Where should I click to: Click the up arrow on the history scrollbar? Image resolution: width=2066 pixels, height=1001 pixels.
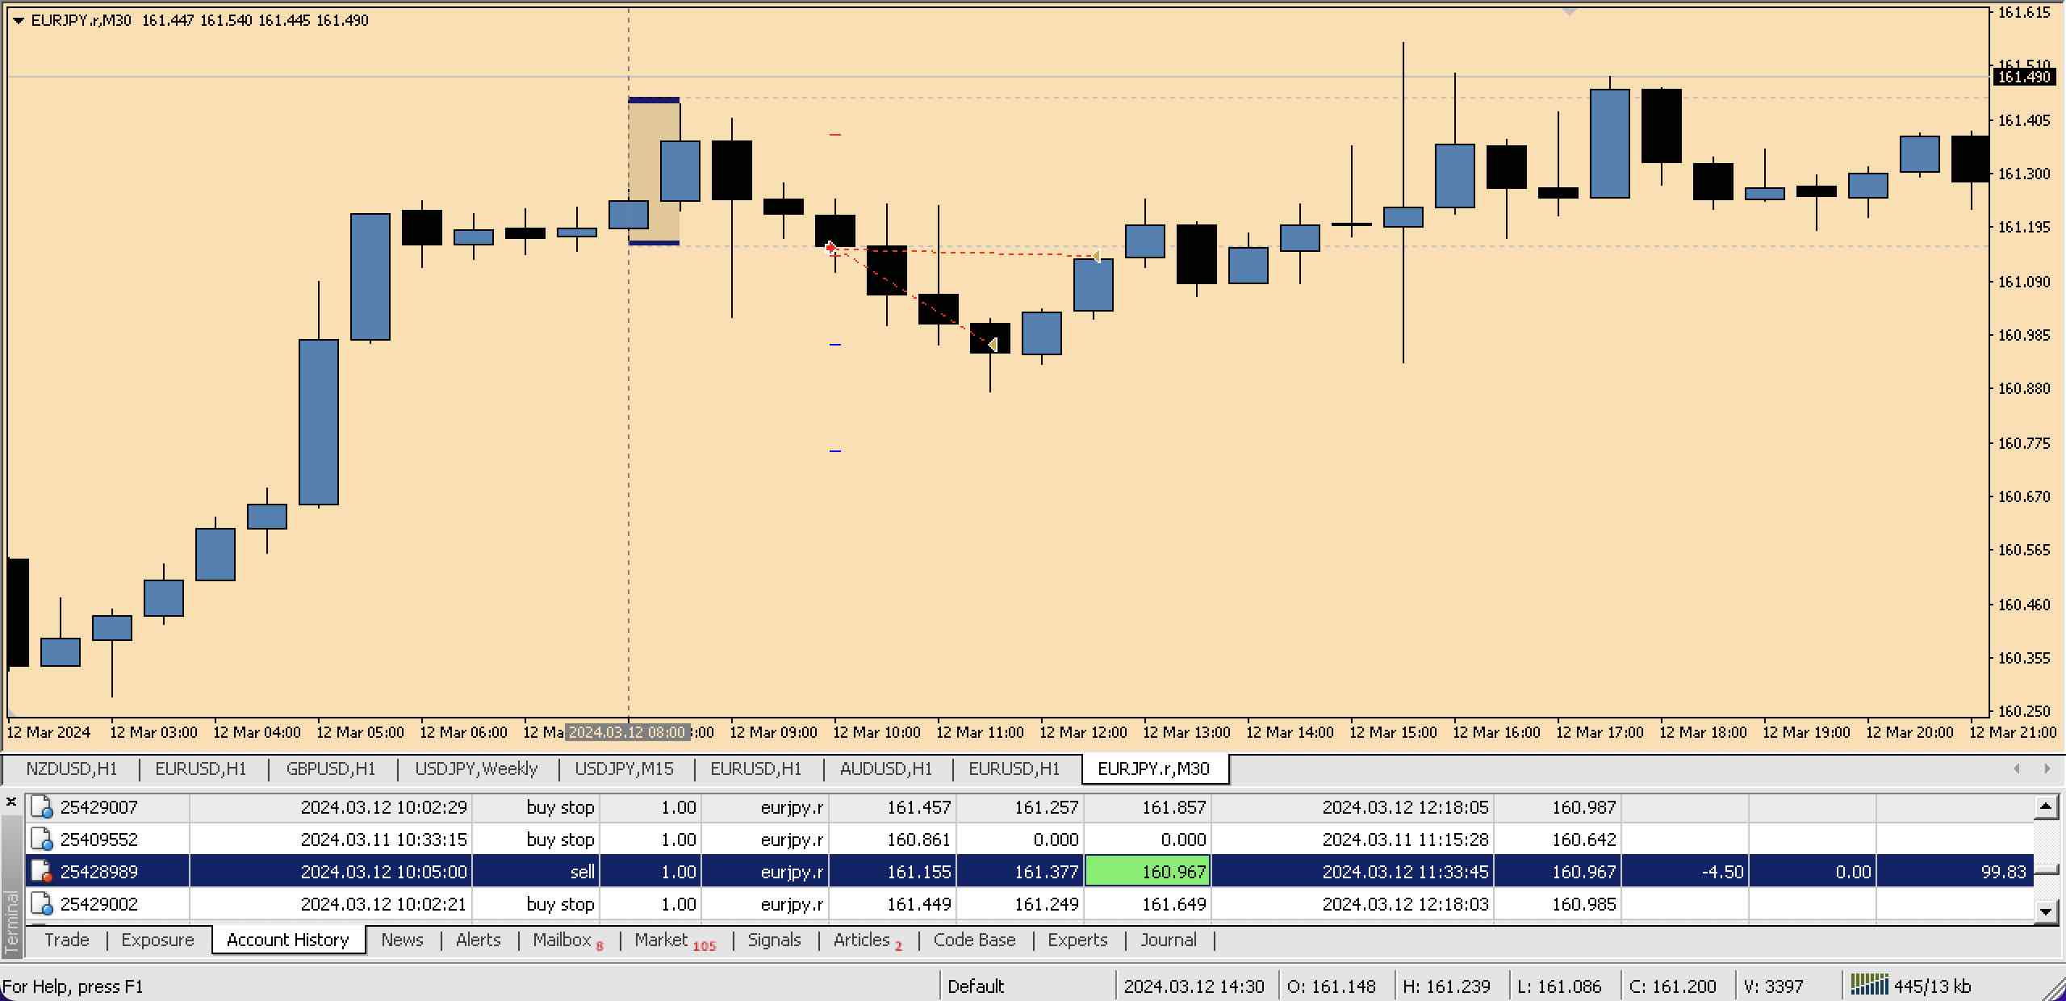pyautogui.click(x=2047, y=805)
